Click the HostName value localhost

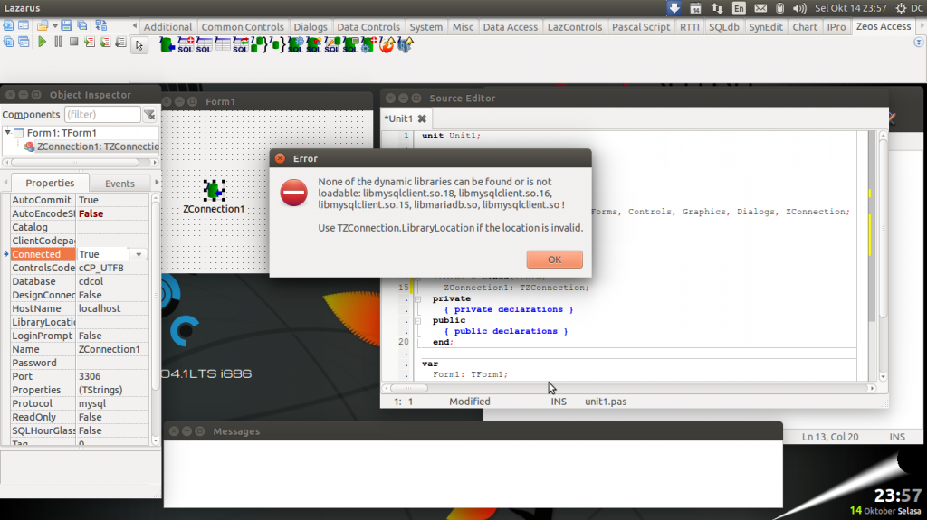click(x=112, y=308)
